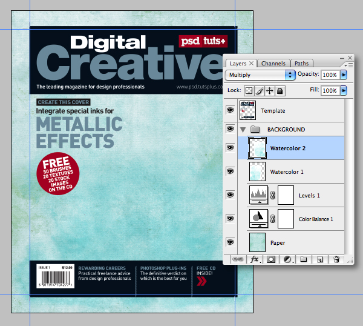The width and height of the screenshot is (363, 326).
Task: Switch to the Paths tab
Action: click(301, 63)
